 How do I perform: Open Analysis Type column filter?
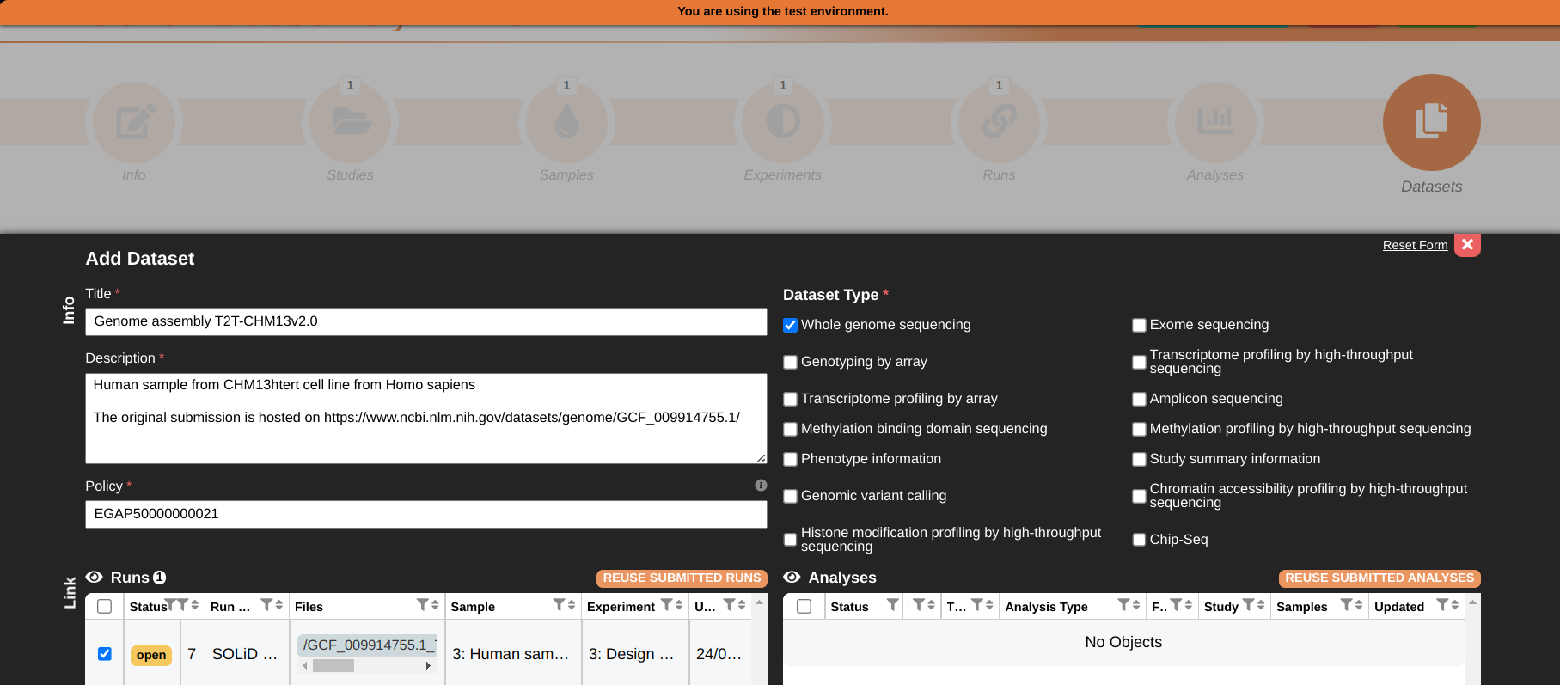point(1123,605)
